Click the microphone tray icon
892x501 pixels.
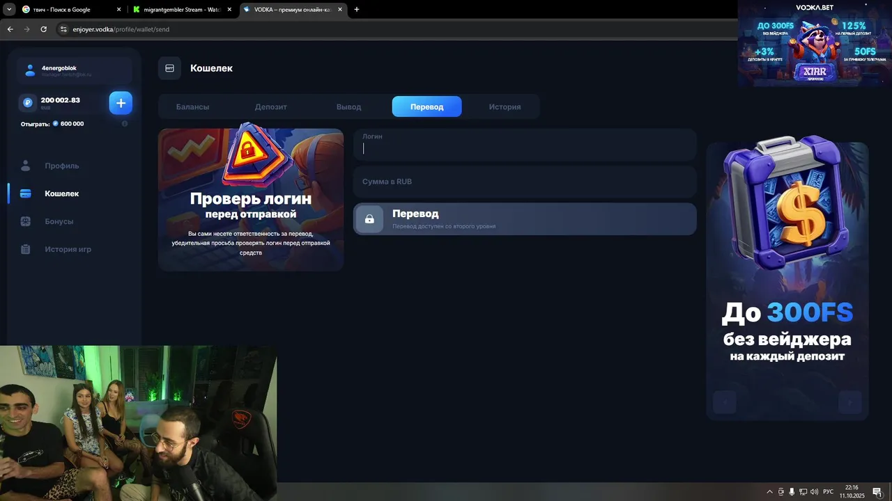[792, 492]
